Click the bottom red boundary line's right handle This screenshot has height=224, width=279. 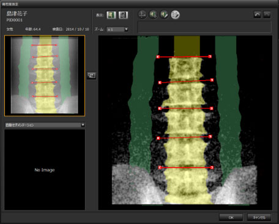click(212, 168)
